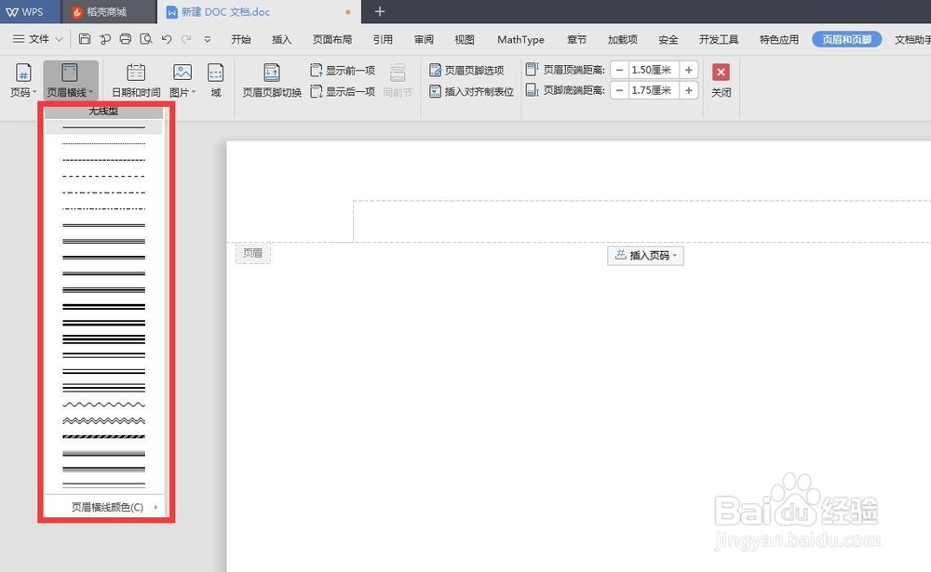This screenshot has height=572, width=931.
Task: Open 页眉横线颜色(C) color submenu
Action: (104, 507)
